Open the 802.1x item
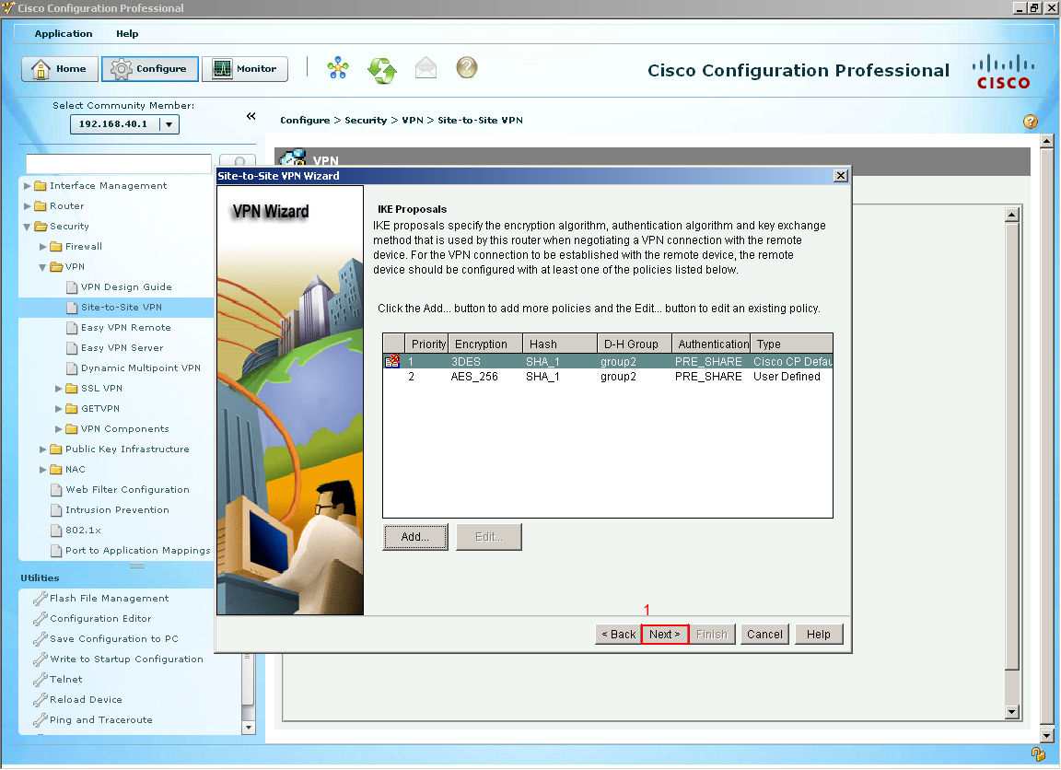This screenshot has height=770, width=1061. 83,531
